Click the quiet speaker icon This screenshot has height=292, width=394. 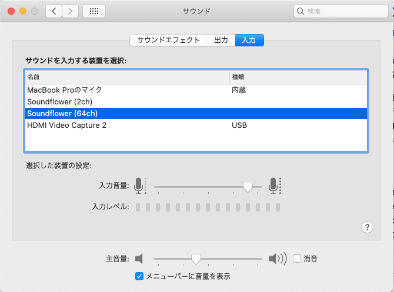click(x=139, y=259)
